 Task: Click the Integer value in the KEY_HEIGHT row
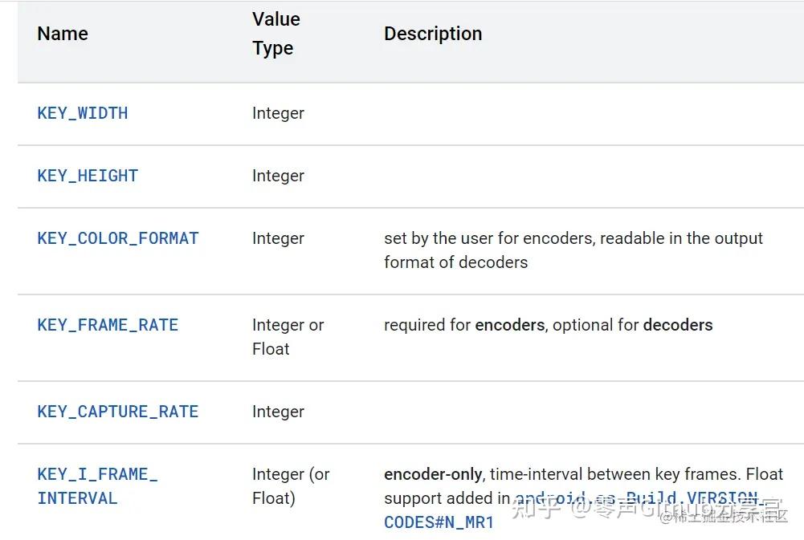[278, 176]
